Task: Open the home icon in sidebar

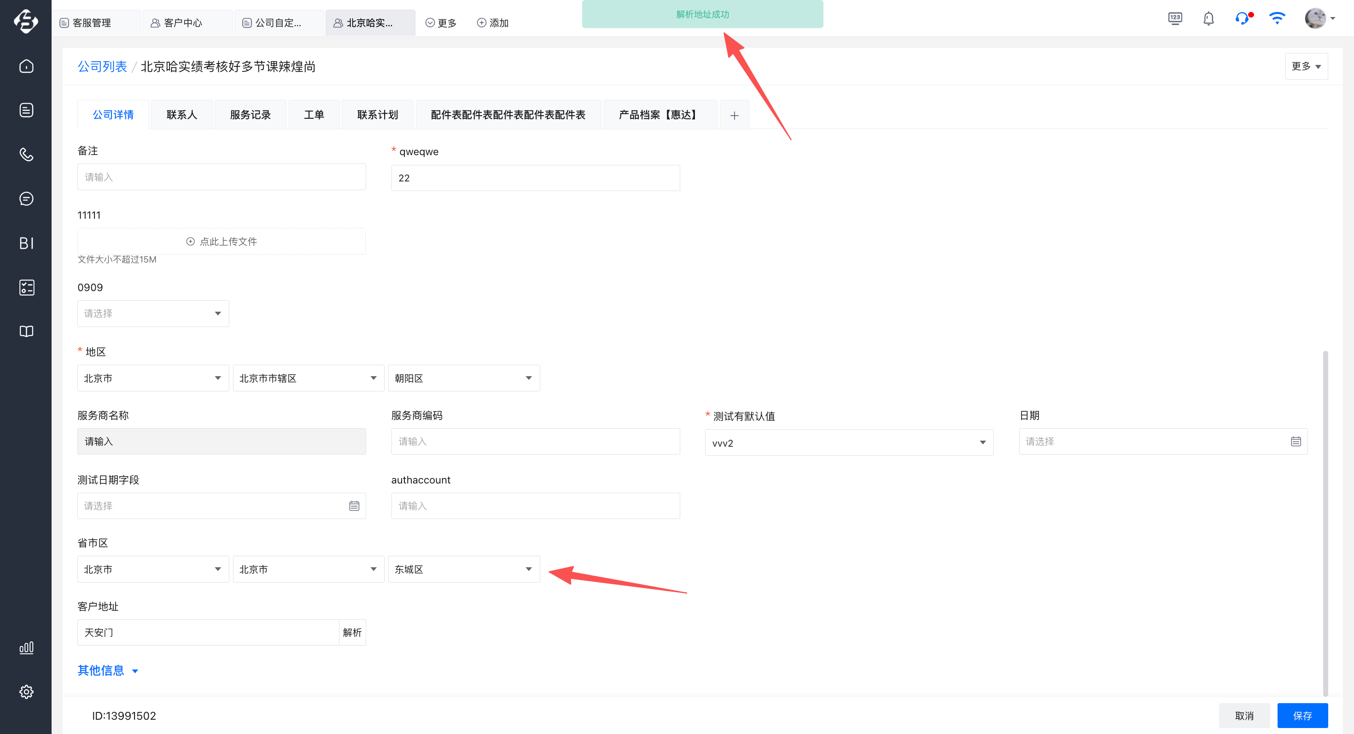Action: (x=26, y=66)
